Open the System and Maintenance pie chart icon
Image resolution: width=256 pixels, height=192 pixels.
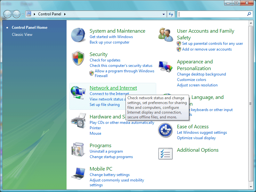click(x=78, y=35)
